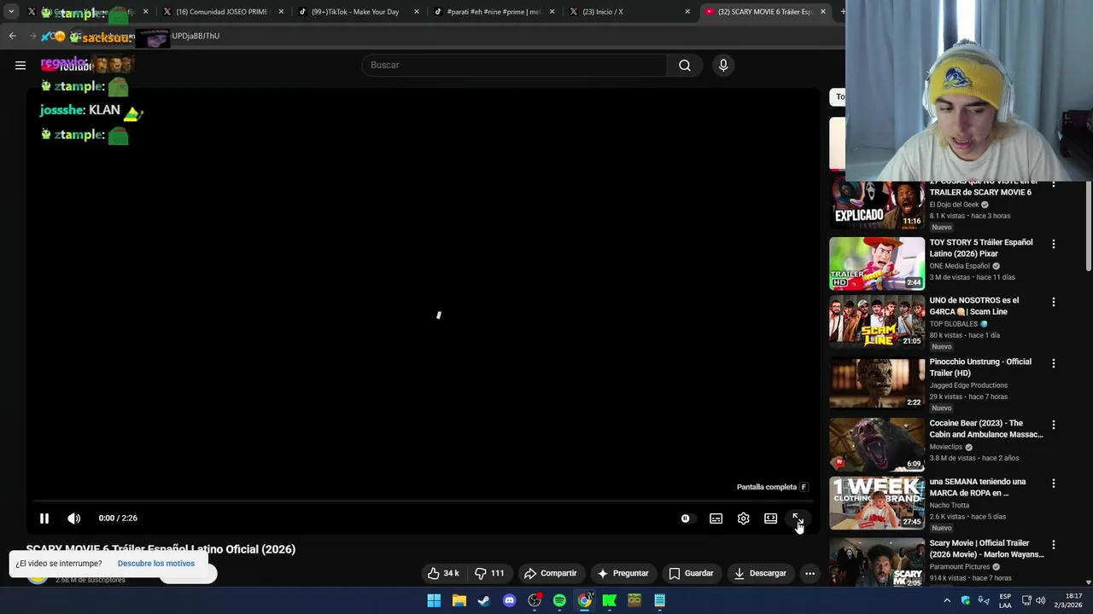This screenshot has width=1093, height=614.
Task: Click Descubre los motivos link
Action: (156, 564)
